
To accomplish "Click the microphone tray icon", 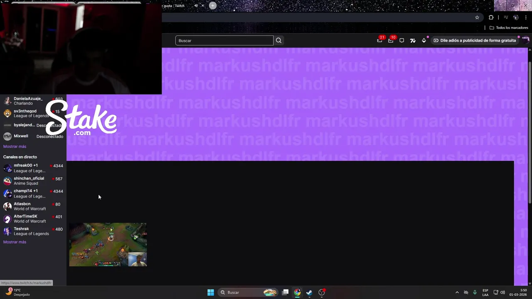I will point(475,292).
